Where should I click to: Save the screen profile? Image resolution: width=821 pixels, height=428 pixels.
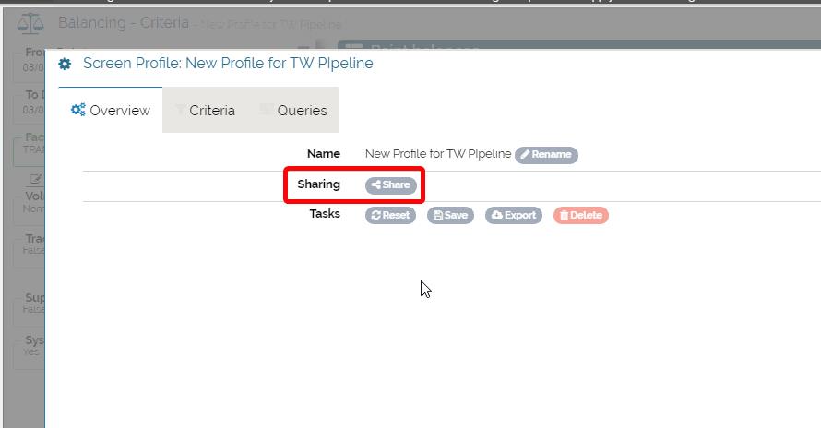tap(450, 215)
